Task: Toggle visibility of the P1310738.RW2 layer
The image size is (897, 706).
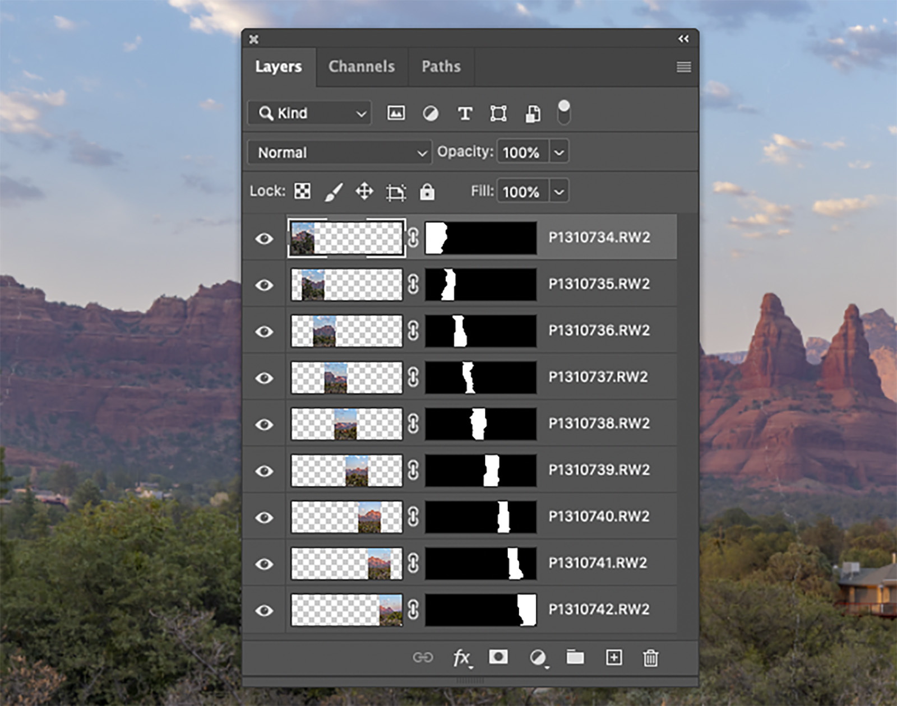Action: (x=264, y=425)
